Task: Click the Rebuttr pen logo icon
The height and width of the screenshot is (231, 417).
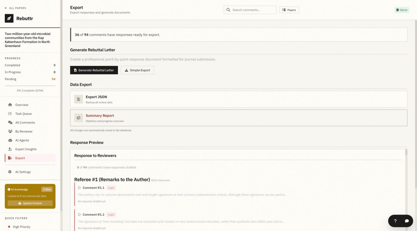Action: click(x=9, y=18)
